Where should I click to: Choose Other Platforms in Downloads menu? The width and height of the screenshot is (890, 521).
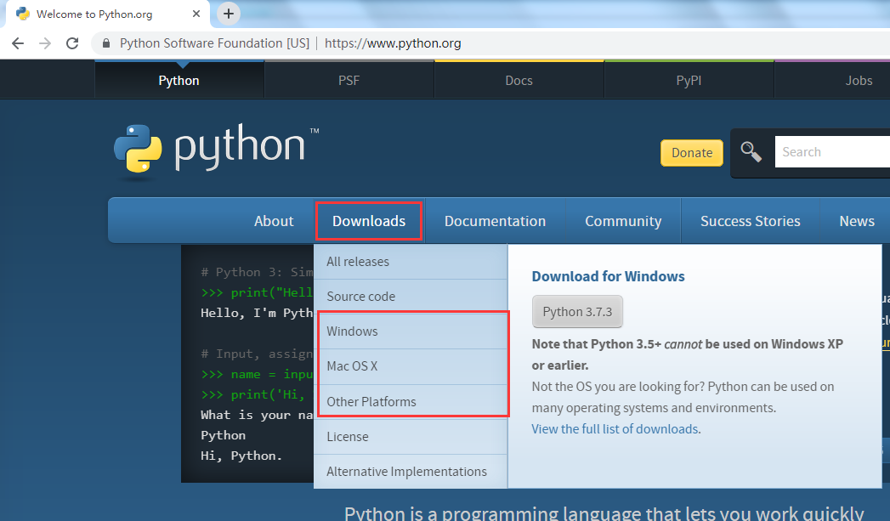411,401
